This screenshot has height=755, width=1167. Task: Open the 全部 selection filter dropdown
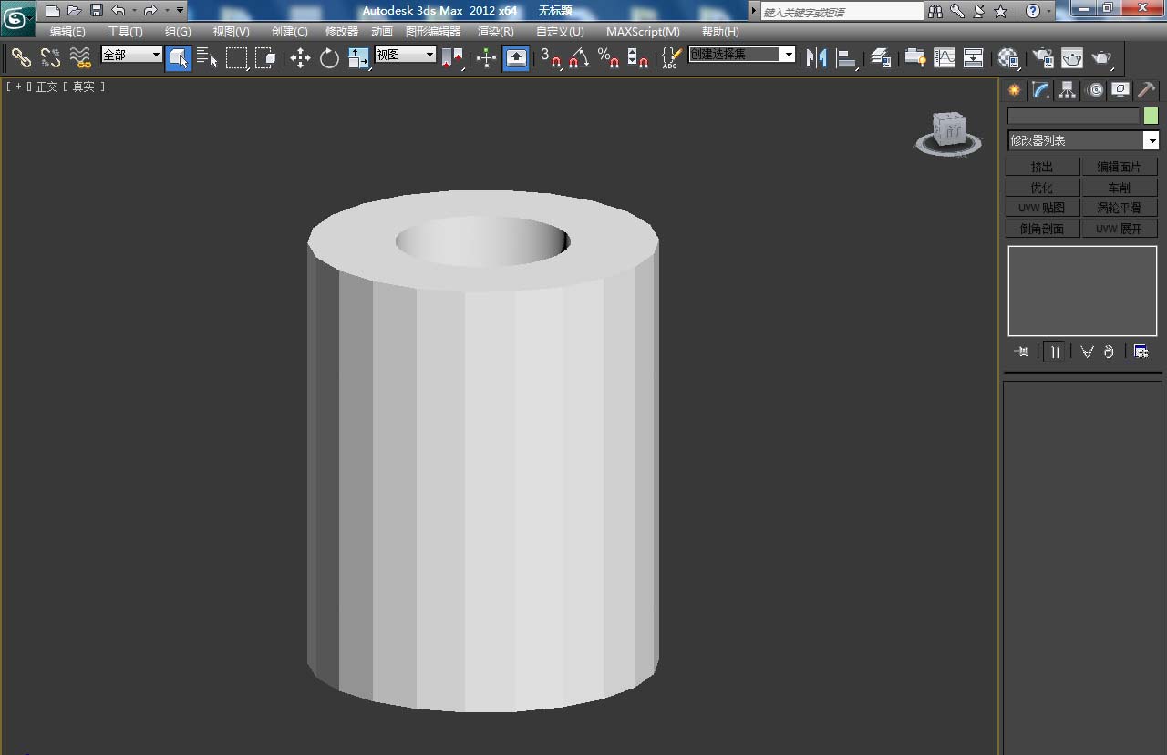[x=156, y=55]
